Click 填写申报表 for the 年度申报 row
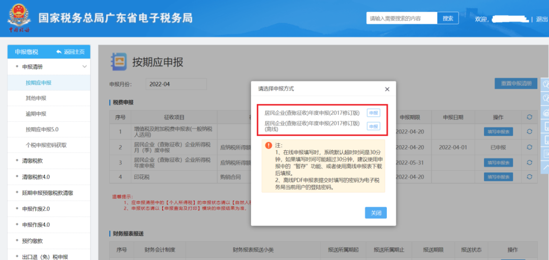Viewport: 549px width, 260px height. point(498,162)
